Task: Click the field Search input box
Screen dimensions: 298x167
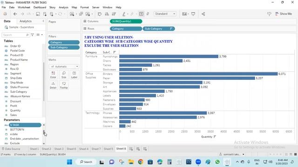Action: pyautogui.click(x=15, y=35)
